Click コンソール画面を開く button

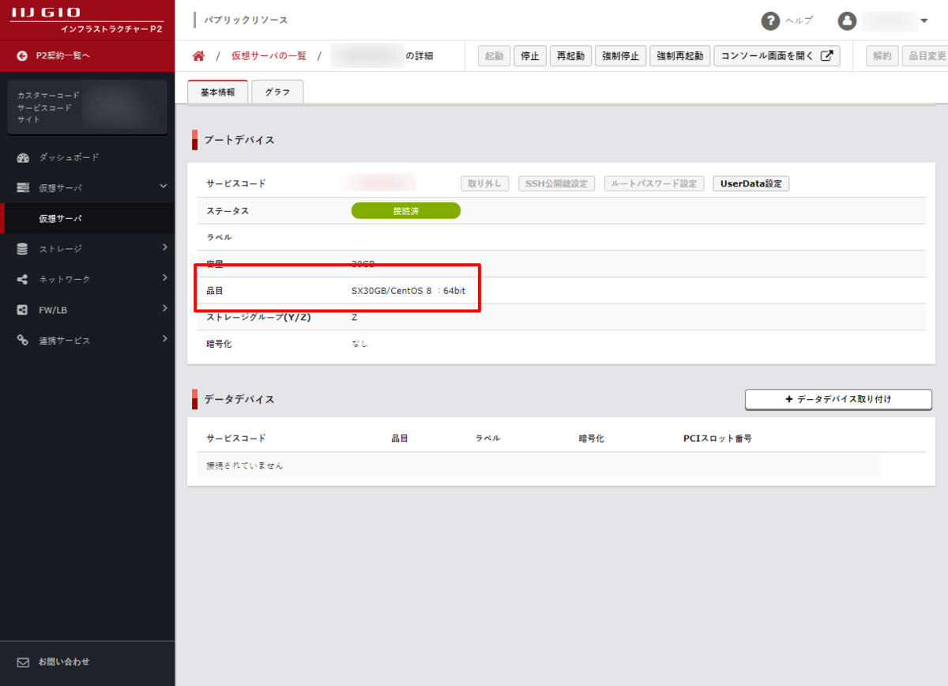[x=777, y=56]
